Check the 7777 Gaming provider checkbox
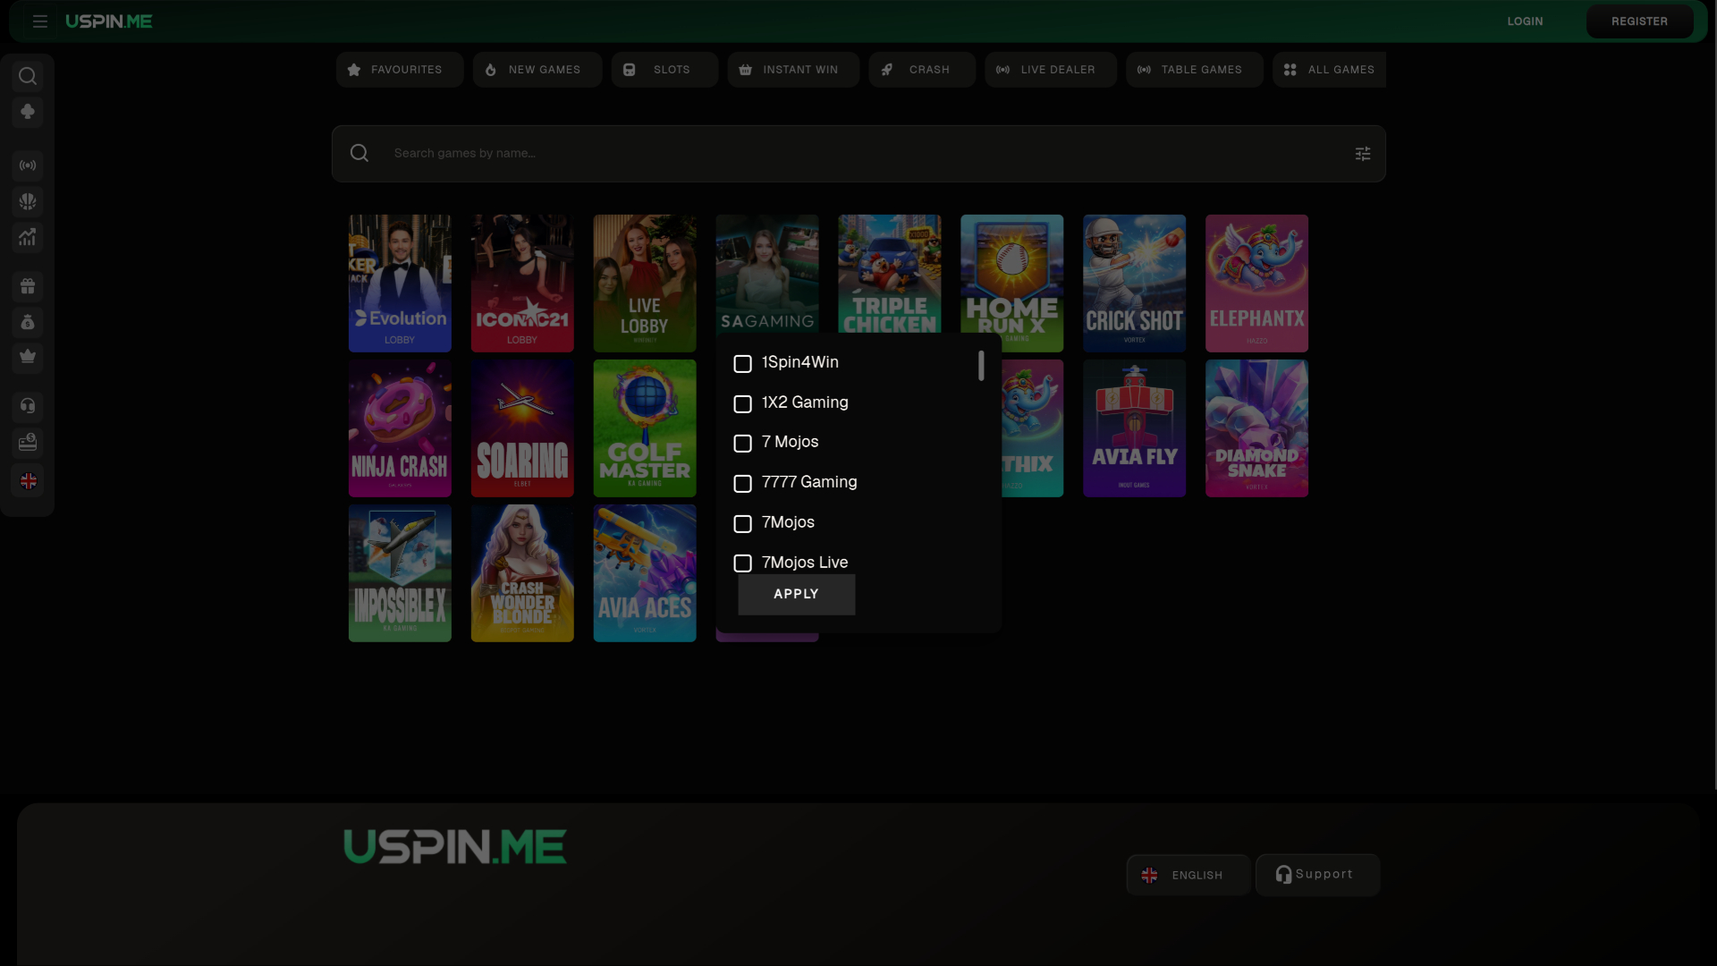The width and height of the screenshot is (1717, 966). tap(742, 484)
